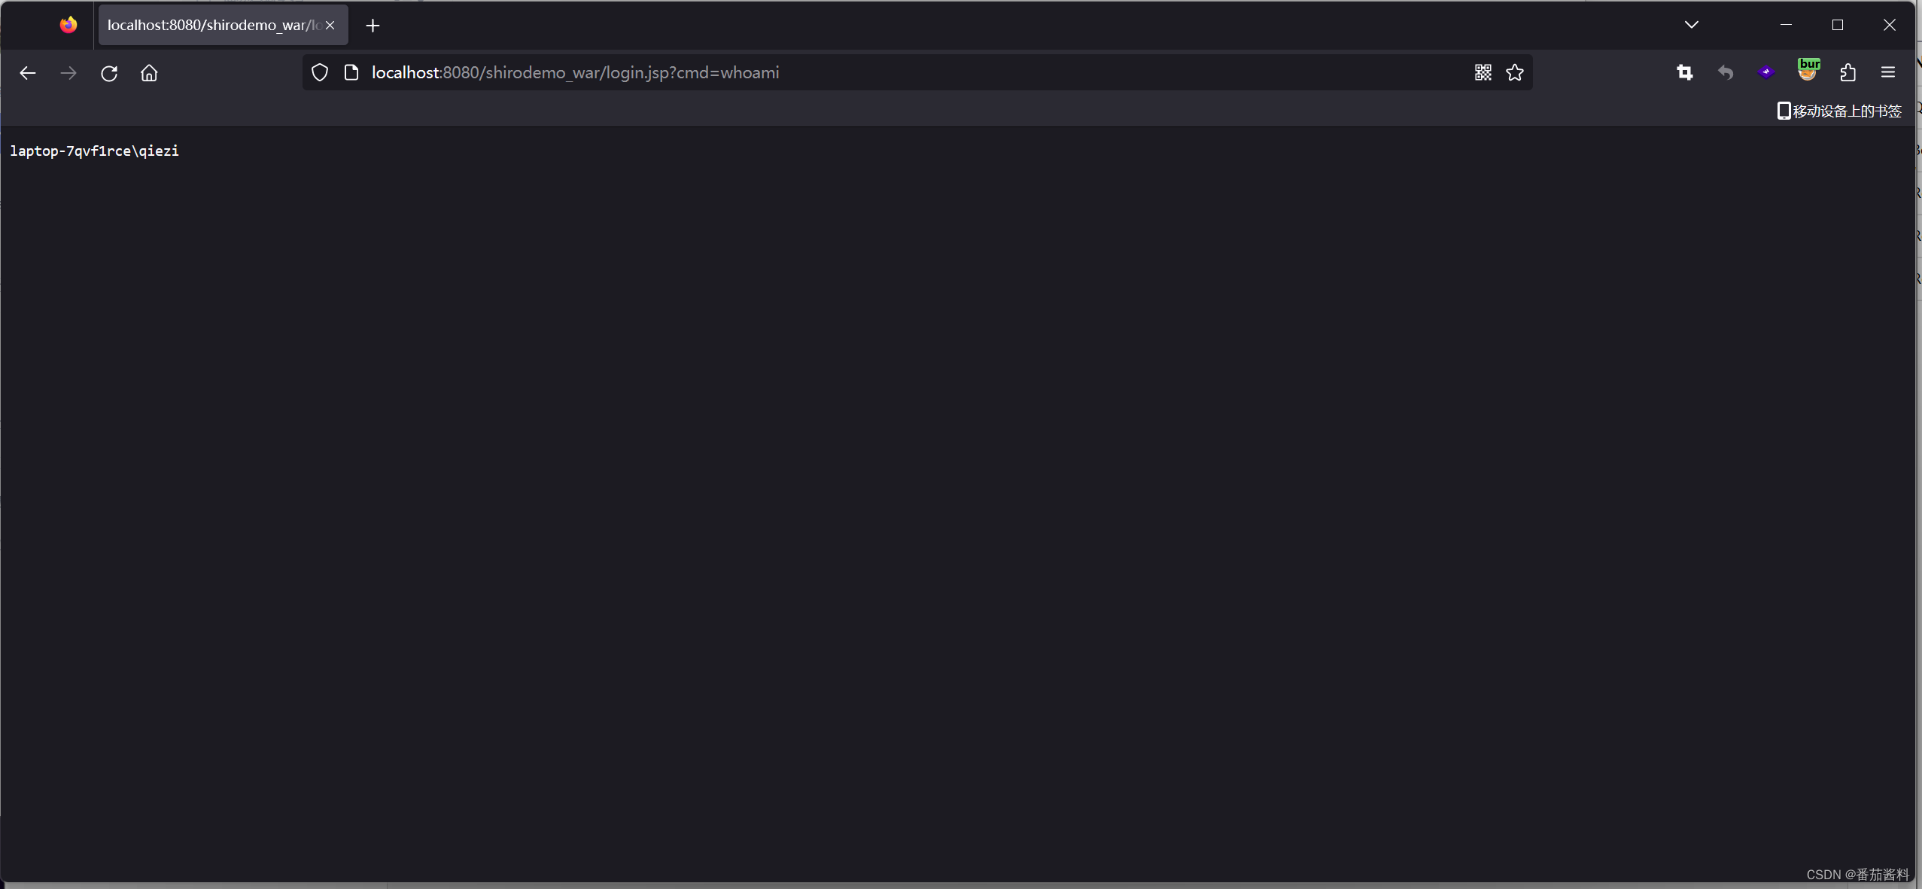Open mobile device bookmarks folder

coord(1839,111)
